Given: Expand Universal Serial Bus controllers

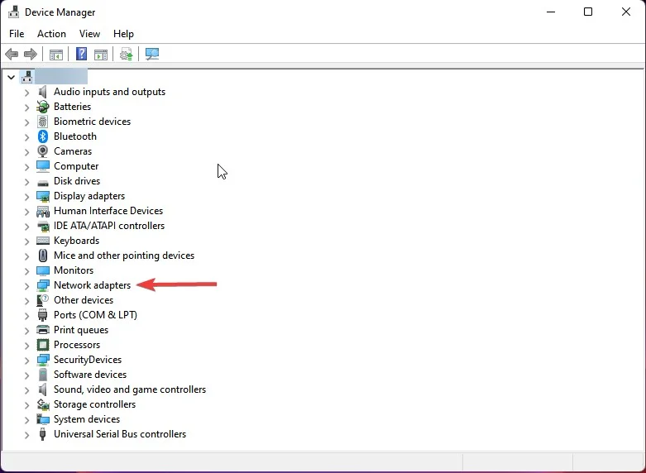Looking at the screenshot, I should (x=26, y=435).
